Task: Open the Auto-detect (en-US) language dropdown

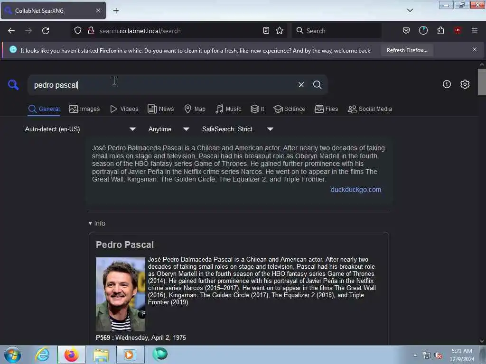Action: pyautogui.click(x=80, y=129)
